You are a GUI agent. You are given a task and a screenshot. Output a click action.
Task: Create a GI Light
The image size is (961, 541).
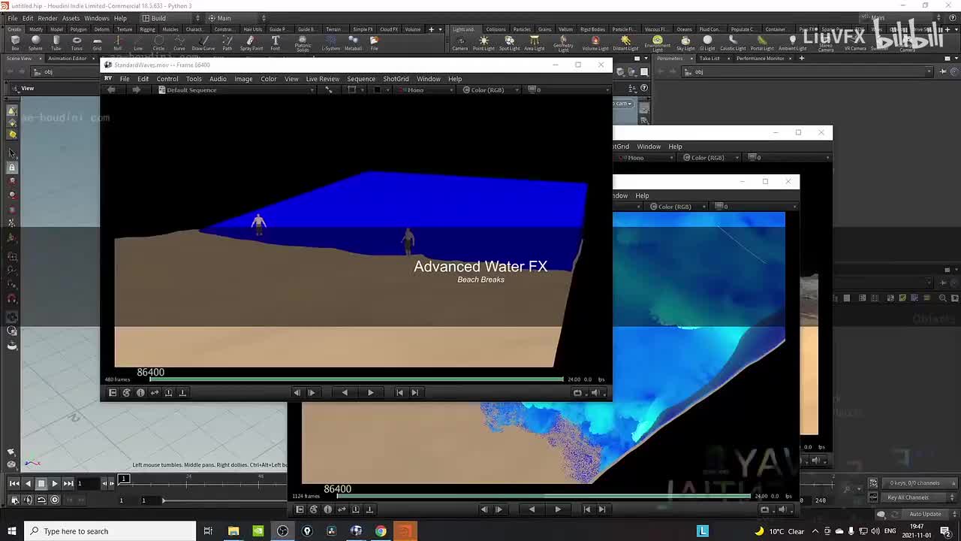click(x=707, y=43)
